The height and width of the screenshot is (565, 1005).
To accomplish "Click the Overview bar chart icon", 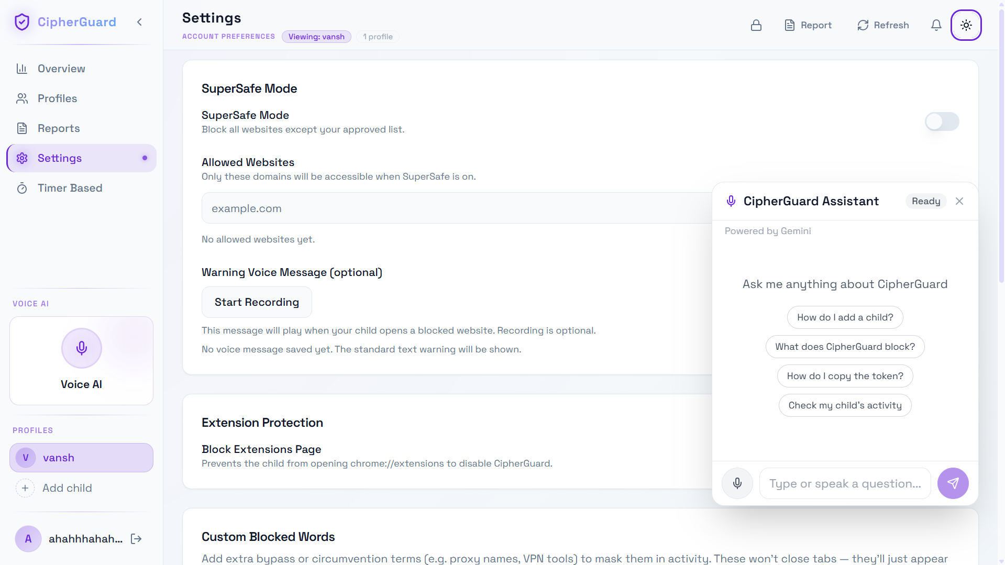I will pyautogui.click(x=22, y=69).
